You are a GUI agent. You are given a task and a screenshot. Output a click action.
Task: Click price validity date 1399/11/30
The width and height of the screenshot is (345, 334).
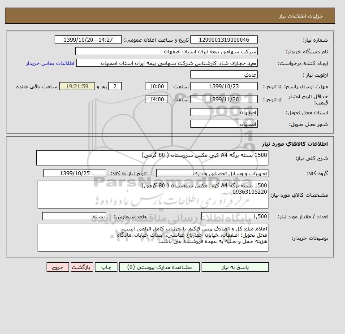[x=224, y=99]
